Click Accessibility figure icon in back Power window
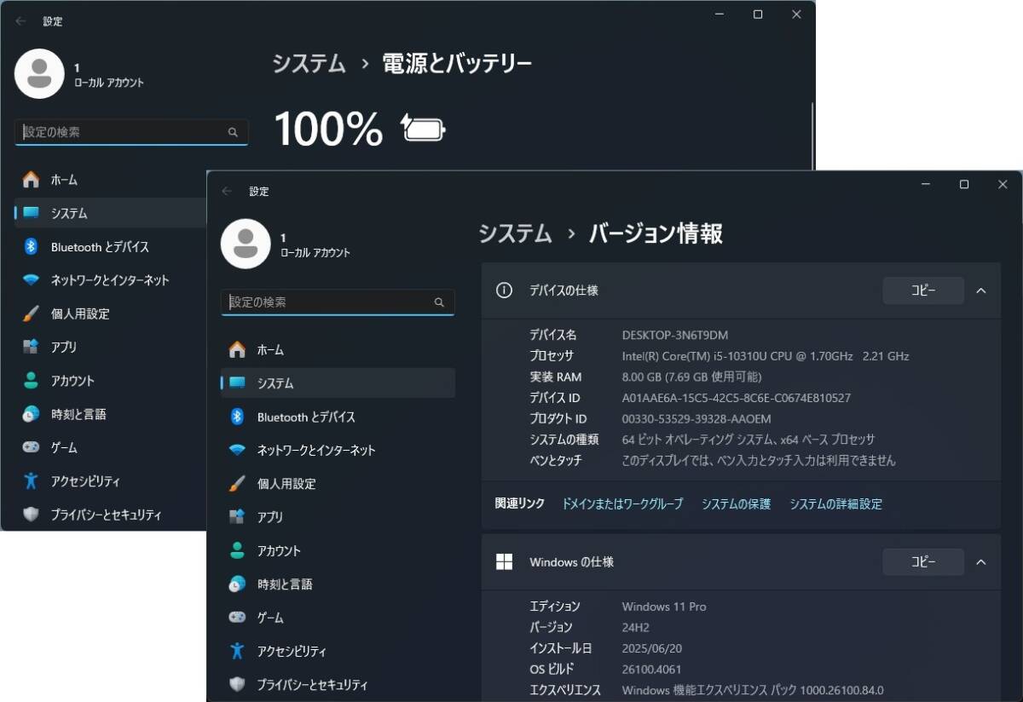The width and height of the screenshot is (1023, 702). tap(31, 481)
